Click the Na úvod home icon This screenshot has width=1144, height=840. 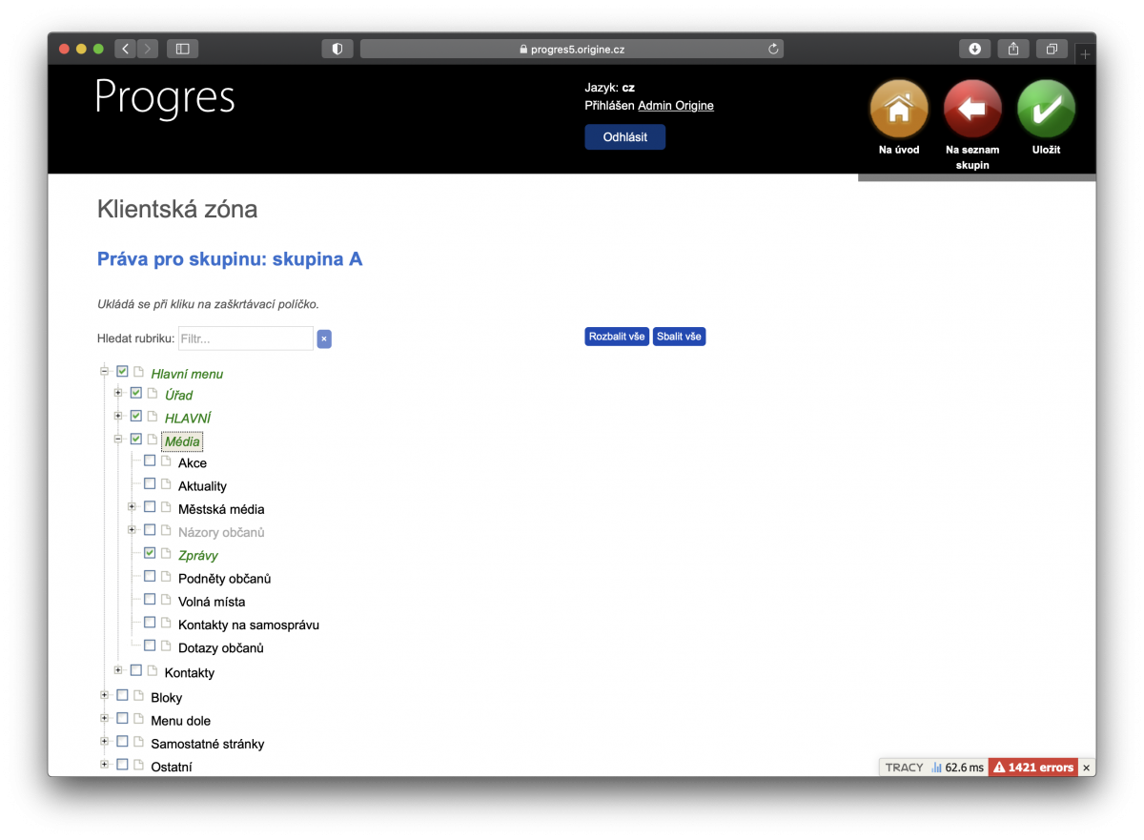(x=897, y=108)
